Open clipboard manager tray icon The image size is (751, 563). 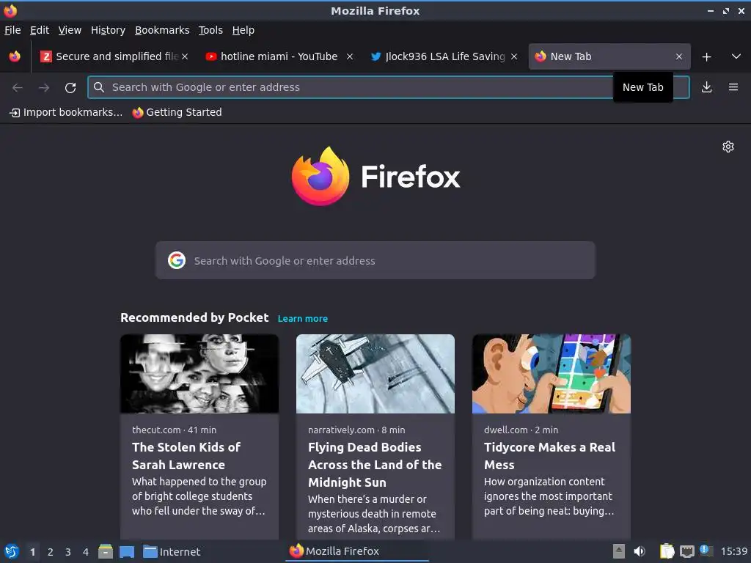[x=667, y=551]
